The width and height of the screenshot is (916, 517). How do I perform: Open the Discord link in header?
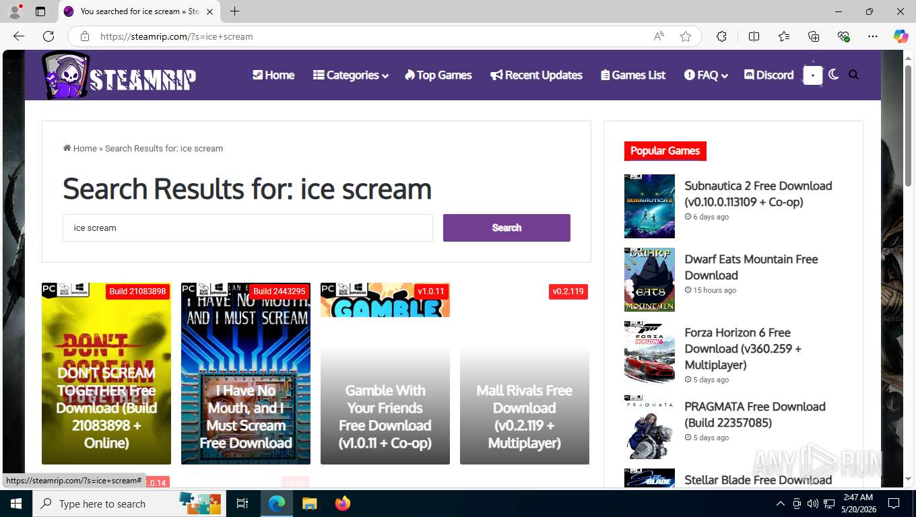coord(768,75)
